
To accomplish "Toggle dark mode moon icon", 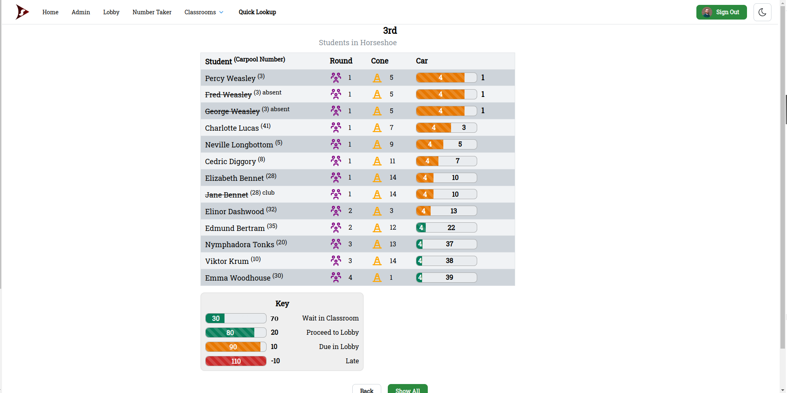I will tap(762, 12).
